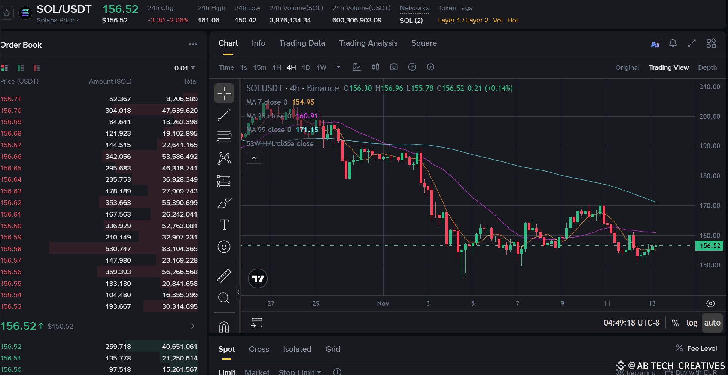Show sell orders only view
The image size is (728, 375).
pyautogui.click(x=37, y=68)
